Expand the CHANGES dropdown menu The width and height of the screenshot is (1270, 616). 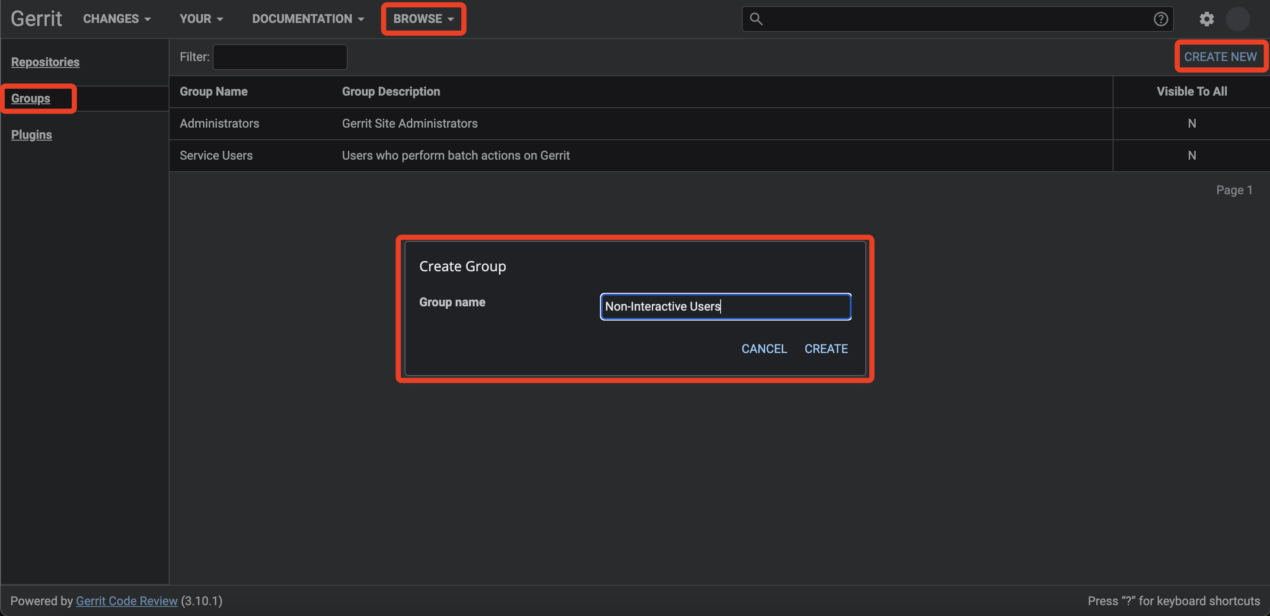pos(117,19)
